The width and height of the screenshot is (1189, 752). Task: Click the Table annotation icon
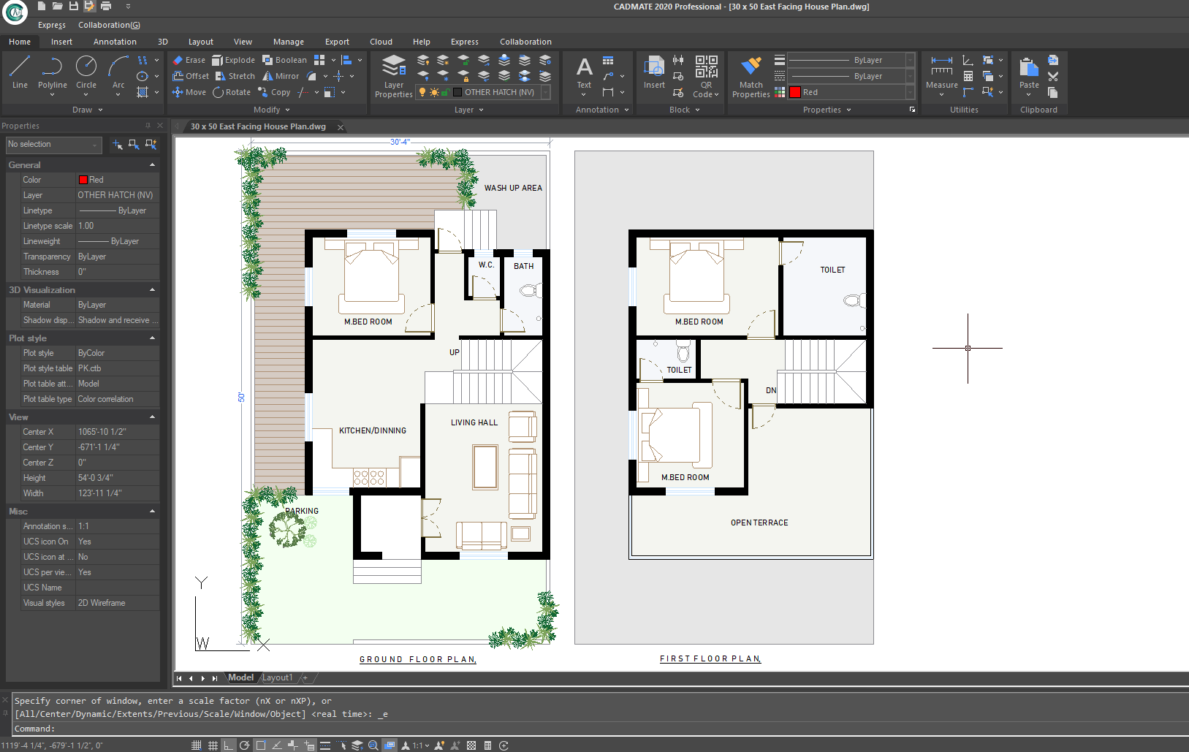click(x=608, y=60)
